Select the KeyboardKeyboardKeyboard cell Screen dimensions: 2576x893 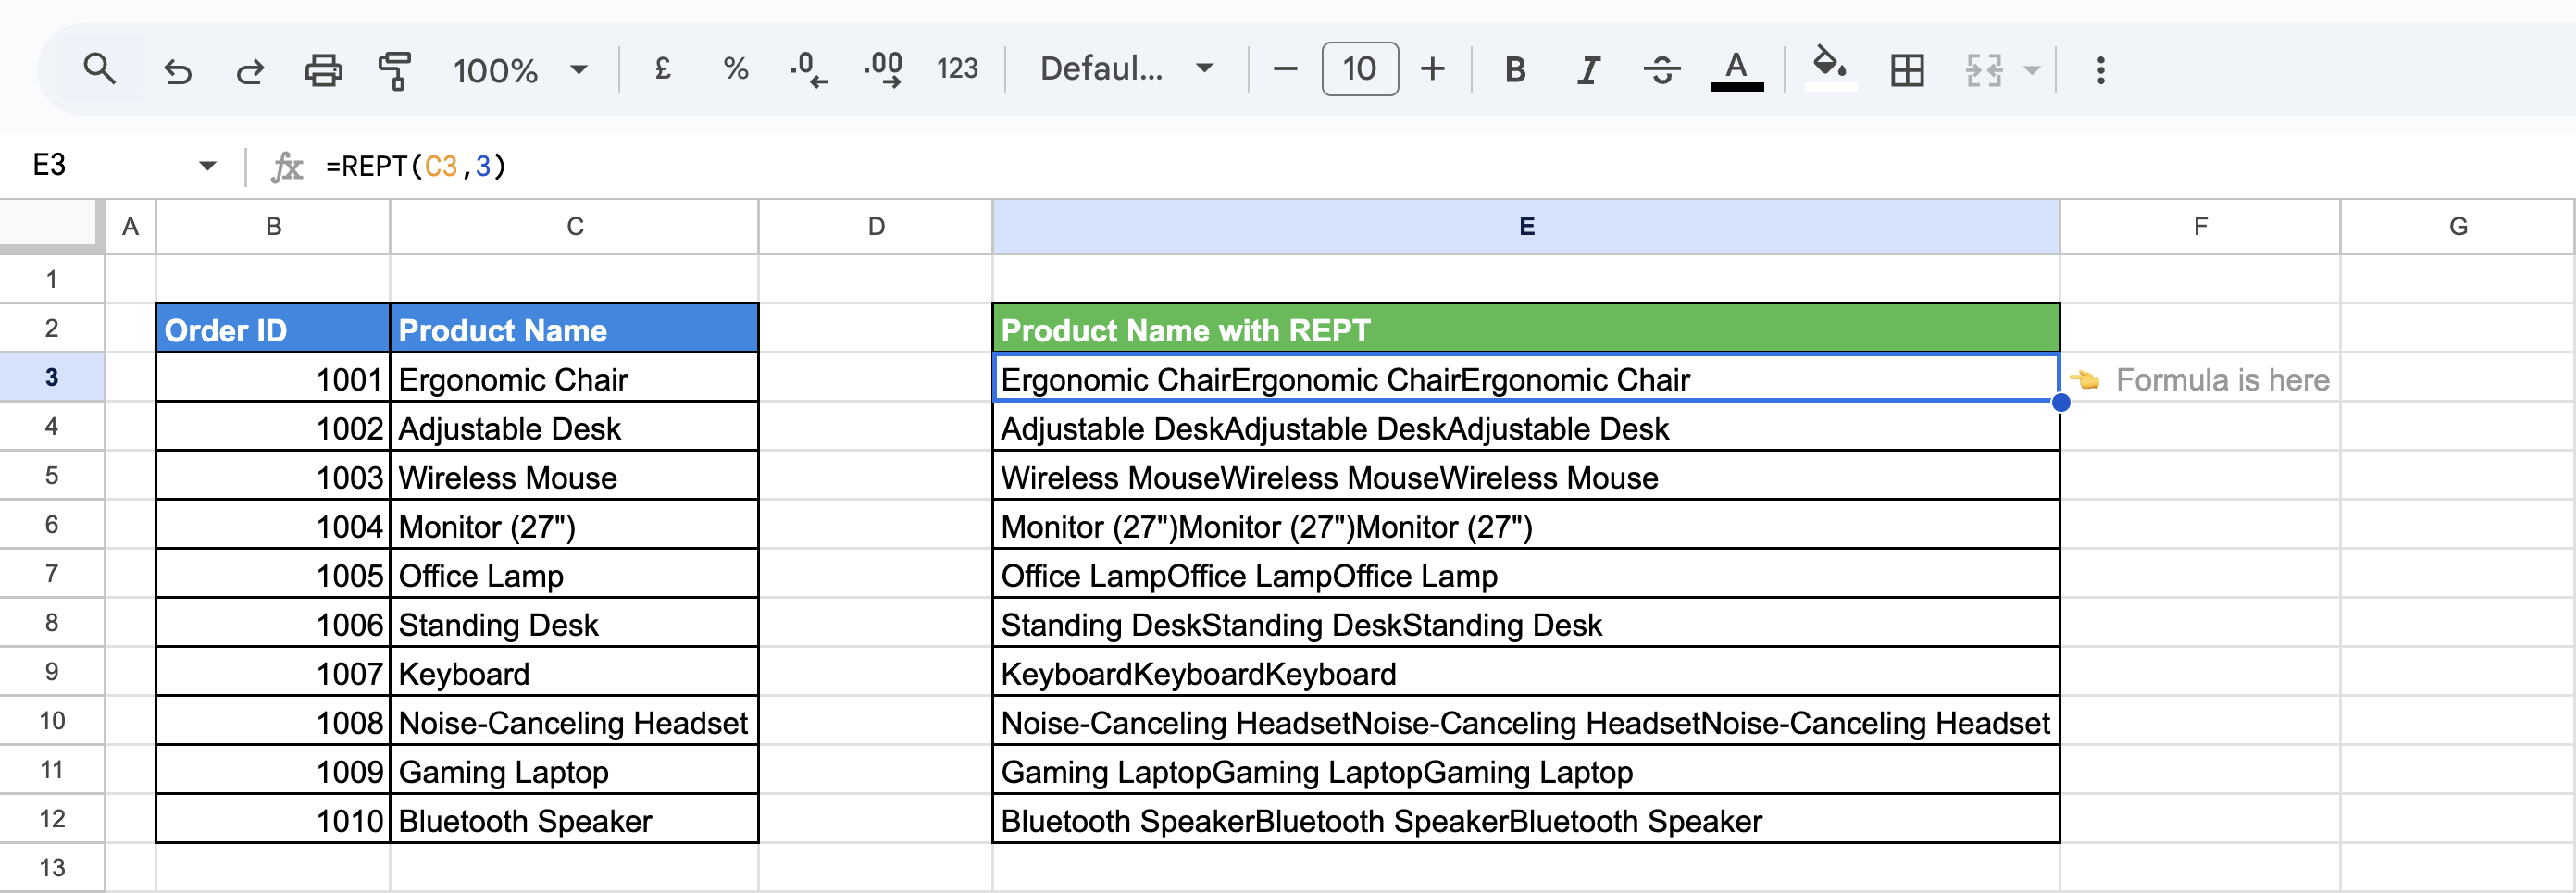[1526, 672]
